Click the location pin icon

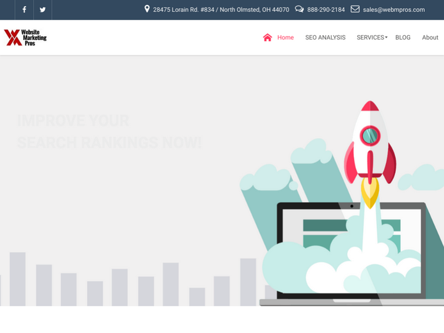(x=147, y=9)
